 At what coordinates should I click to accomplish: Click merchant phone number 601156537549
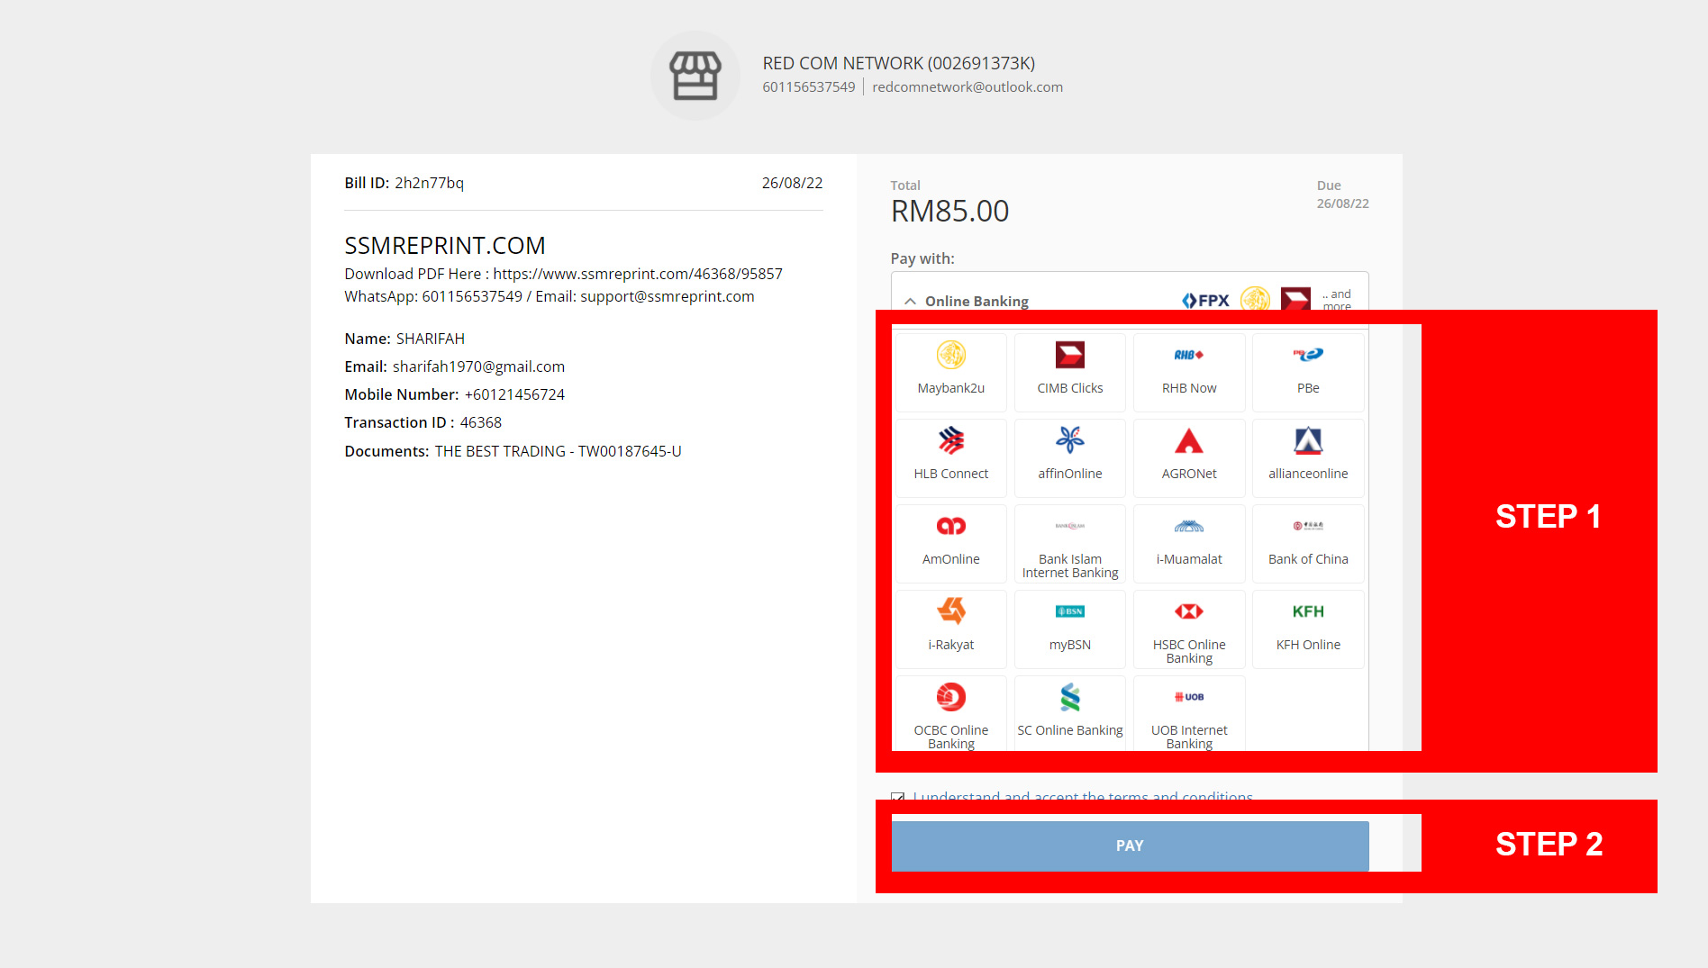click(x=808, y=86)
